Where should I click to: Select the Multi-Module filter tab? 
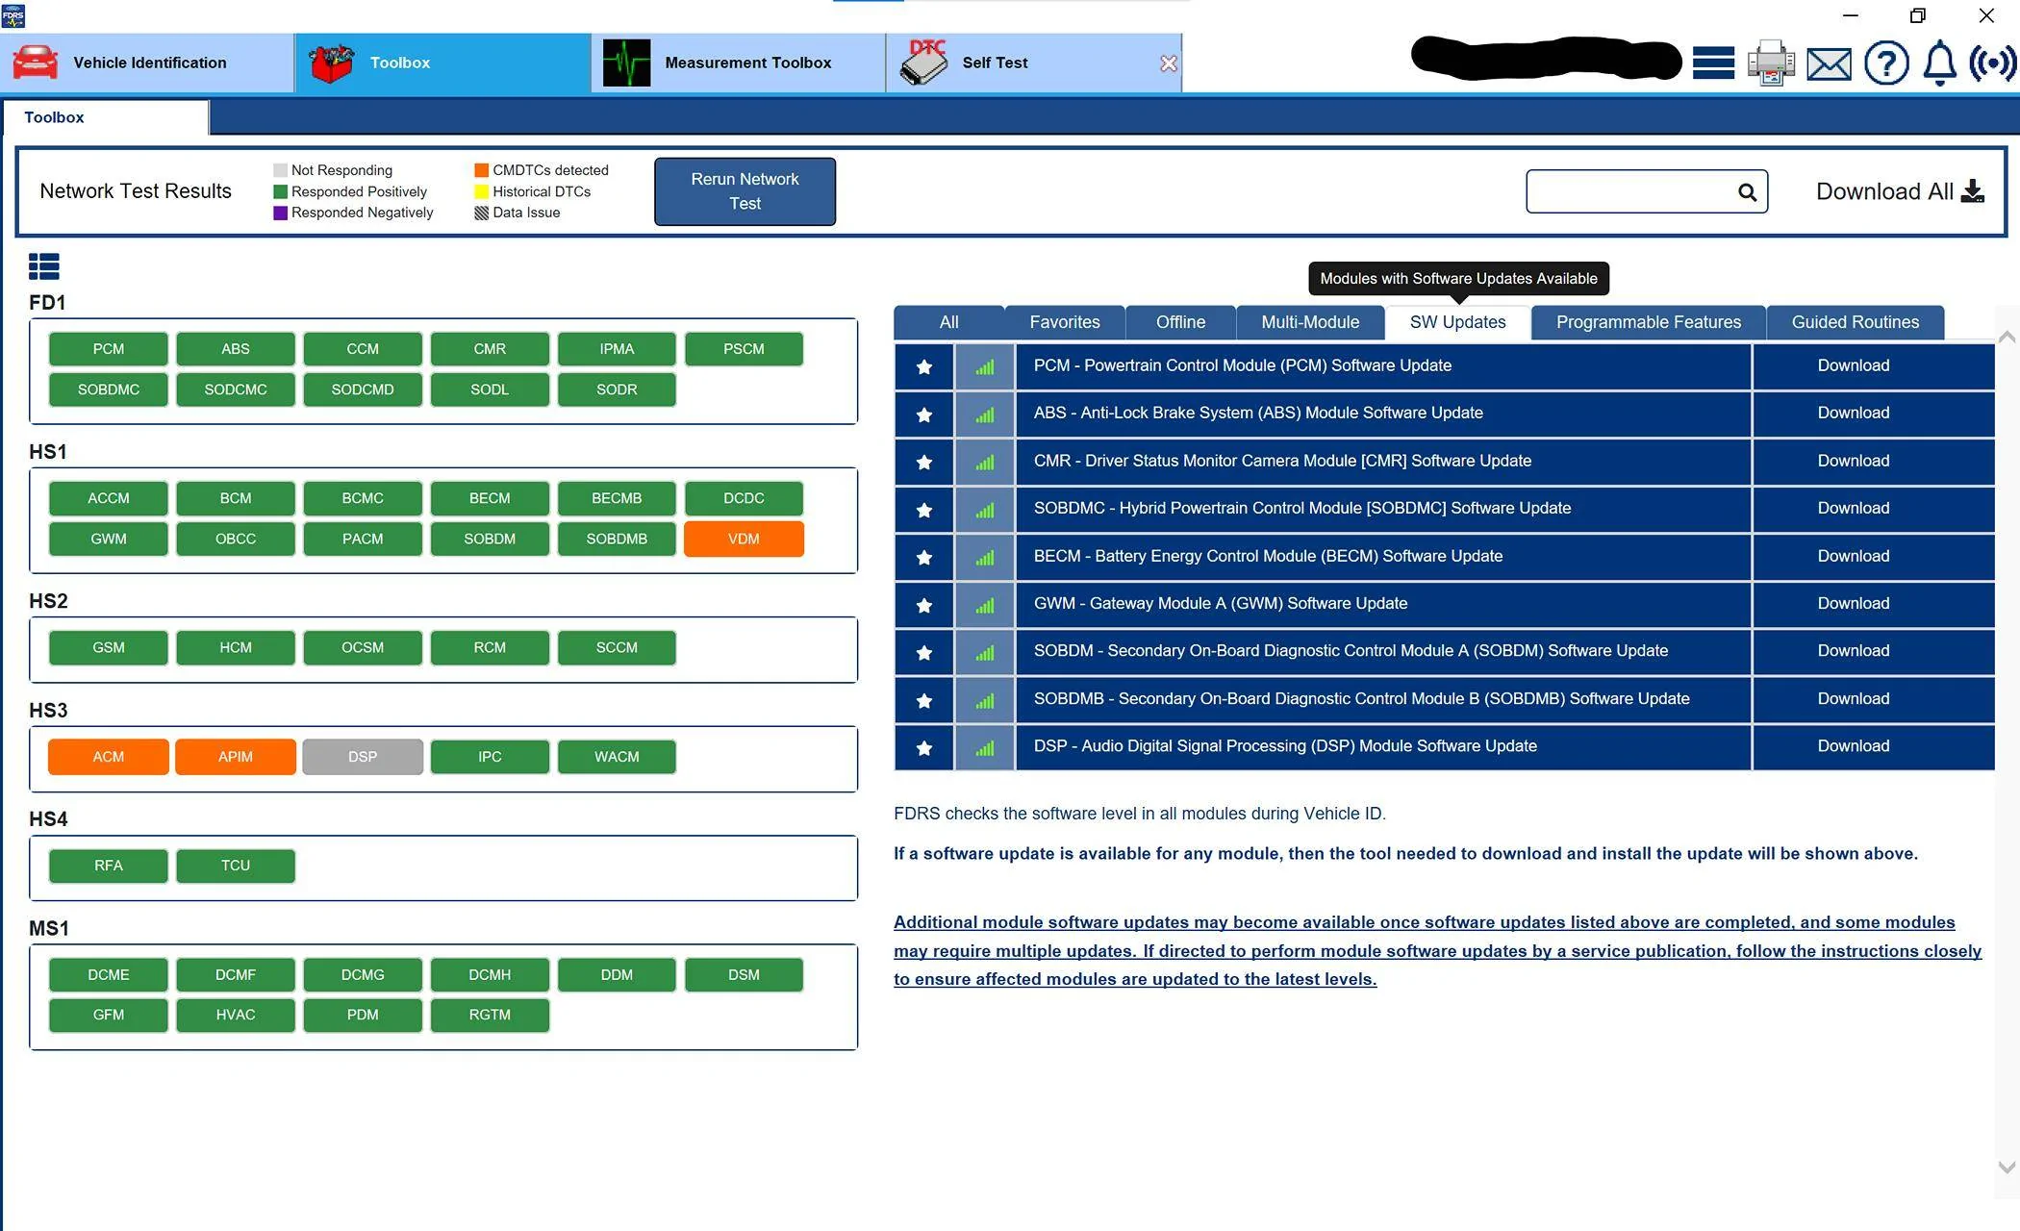1310,322
